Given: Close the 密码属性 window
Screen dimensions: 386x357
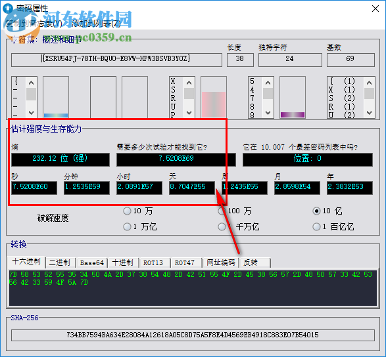Looking at the screenshot, I should pyautogui.click(x=375, y=9).
